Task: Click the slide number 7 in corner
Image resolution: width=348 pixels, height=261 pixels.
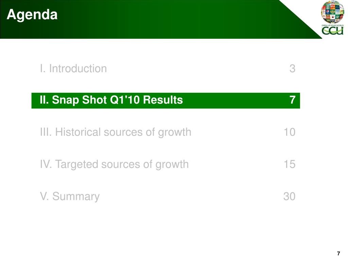Action: [x=338, y=254]
